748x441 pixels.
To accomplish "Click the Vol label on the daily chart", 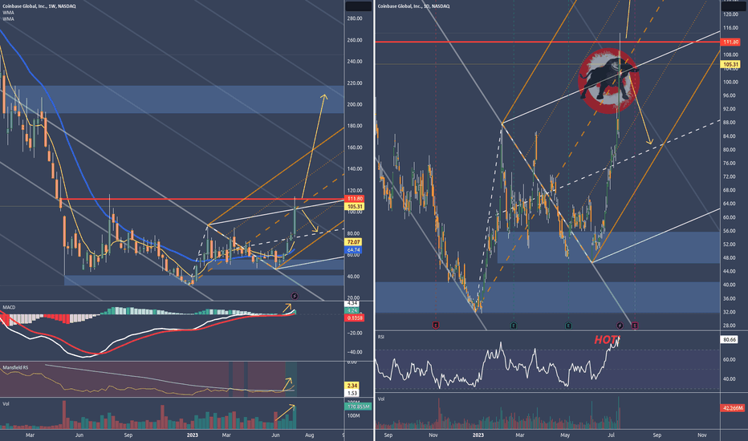I will coord(381,399).
